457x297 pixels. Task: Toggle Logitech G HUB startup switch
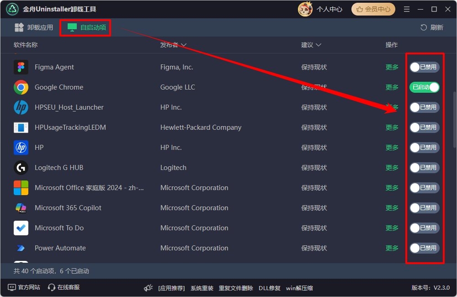tap(425, 168)
